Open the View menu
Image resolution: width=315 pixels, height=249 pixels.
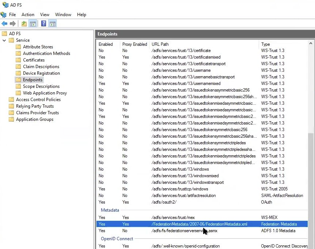pos(45,15)
